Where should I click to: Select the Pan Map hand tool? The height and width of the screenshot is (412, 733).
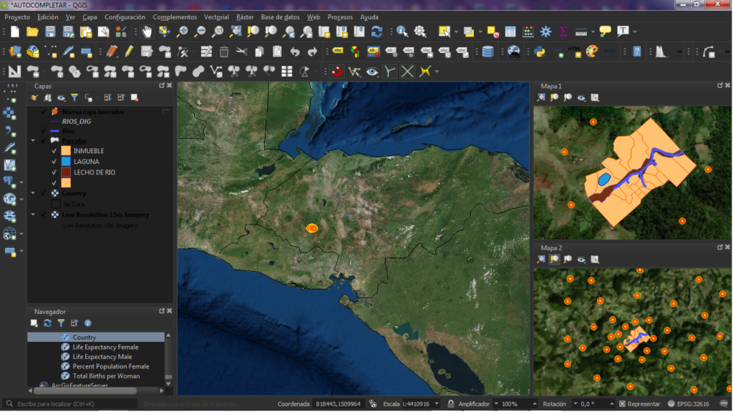(147, 31)
